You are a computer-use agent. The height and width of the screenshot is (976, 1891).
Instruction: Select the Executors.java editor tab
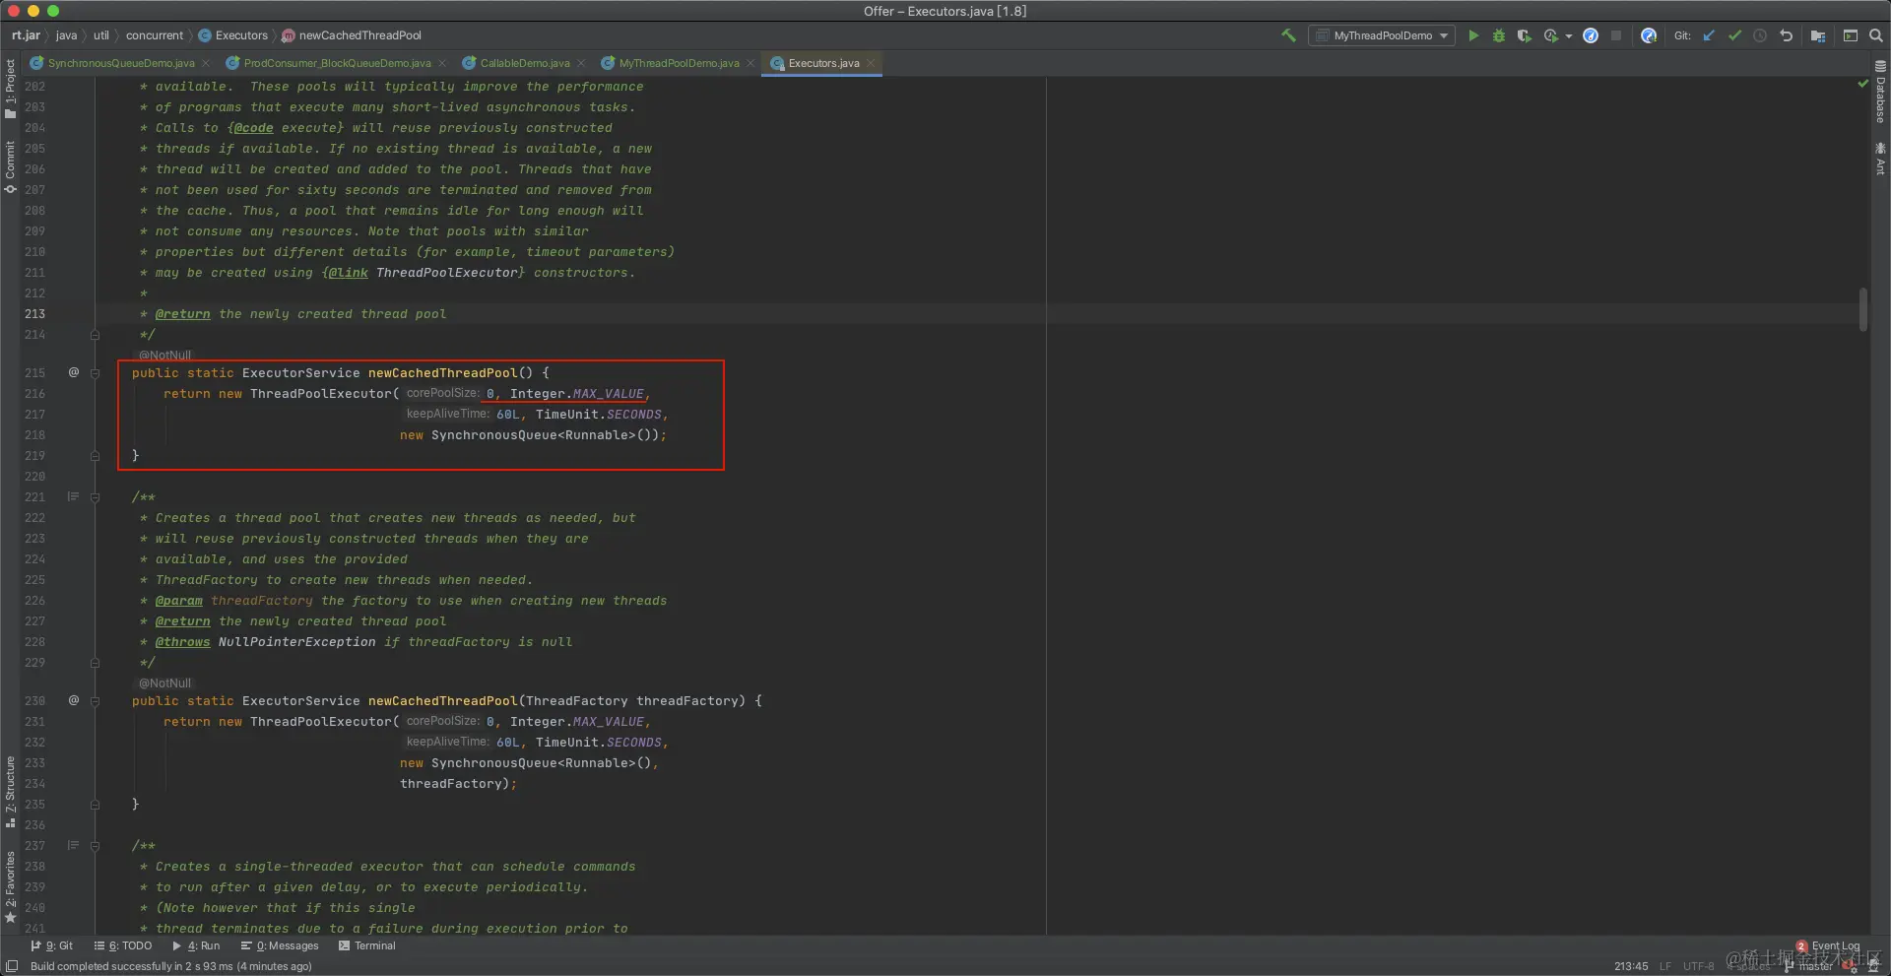click(x=823, y=63)
